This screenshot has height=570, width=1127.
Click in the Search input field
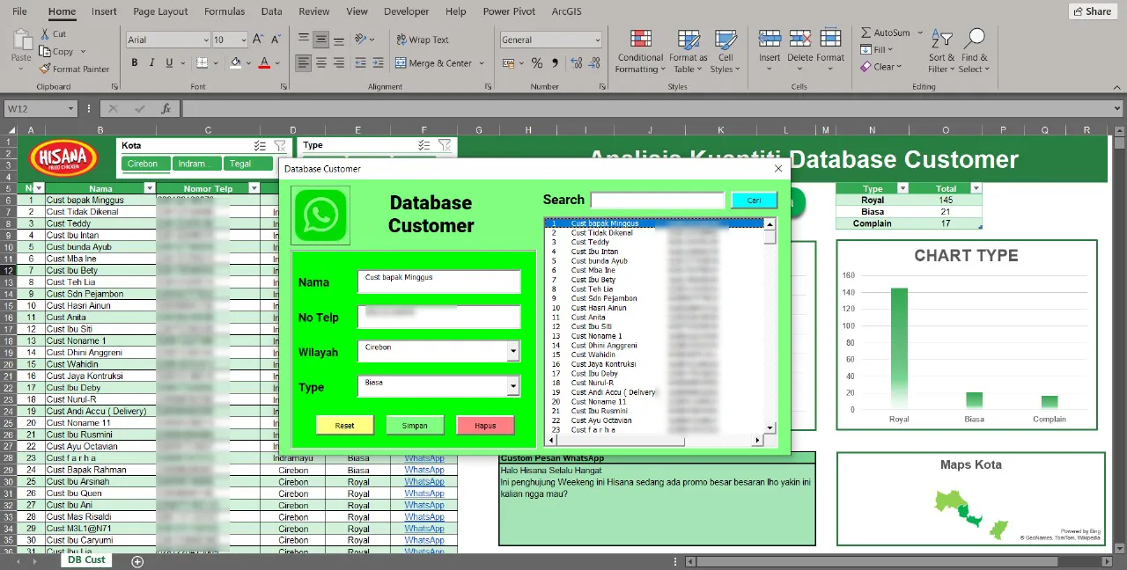[658, 201]
